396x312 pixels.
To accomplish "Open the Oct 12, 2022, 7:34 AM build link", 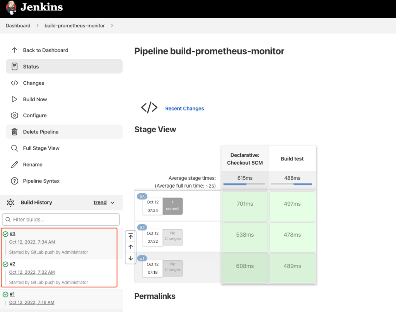I will pyautogui.click(x=32, y=242).
